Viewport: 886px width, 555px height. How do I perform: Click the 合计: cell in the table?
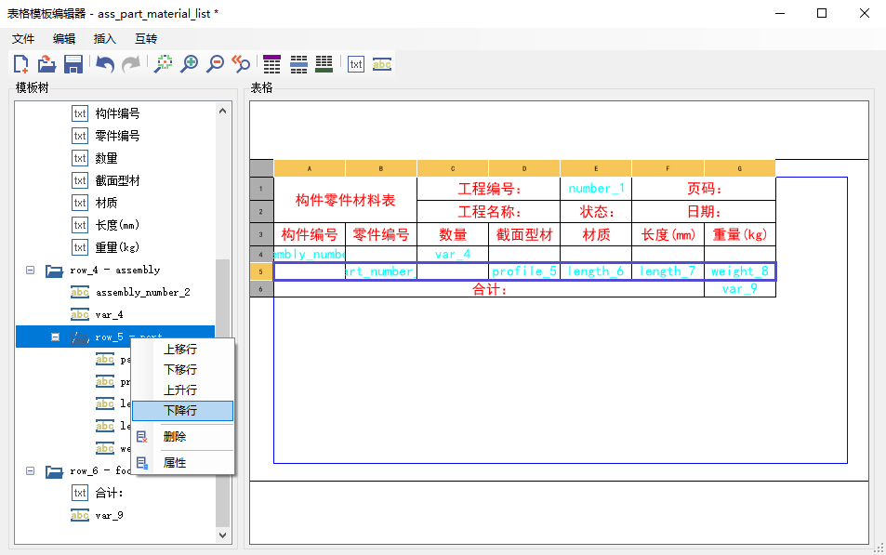(489, 289)
